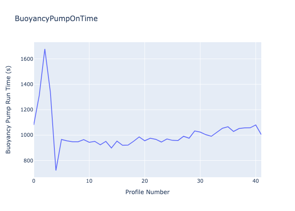Click the 40 x-axis tick label

click(x=255, y=181)
